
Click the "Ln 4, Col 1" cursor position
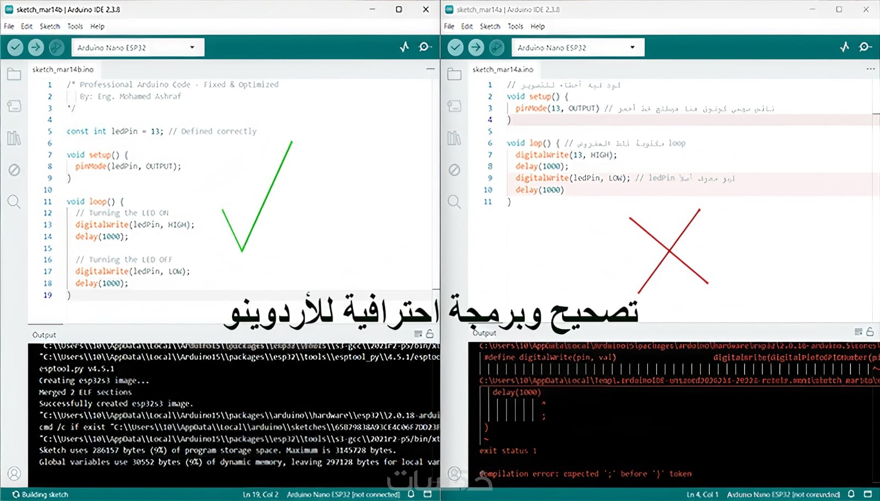(702, 494)
